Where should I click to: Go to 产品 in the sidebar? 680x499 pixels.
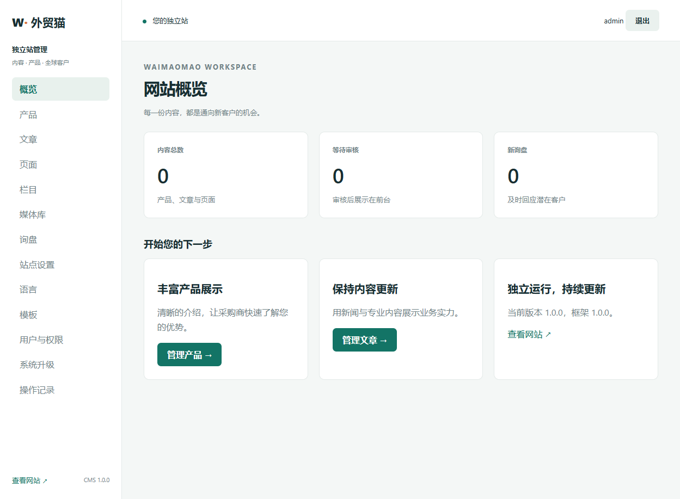tap(60, 115)
